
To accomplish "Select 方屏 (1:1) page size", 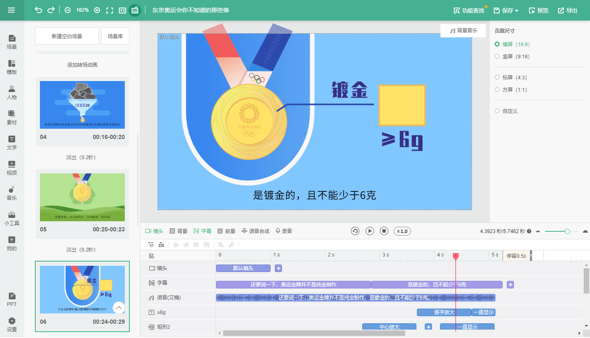I will point(511,89).
